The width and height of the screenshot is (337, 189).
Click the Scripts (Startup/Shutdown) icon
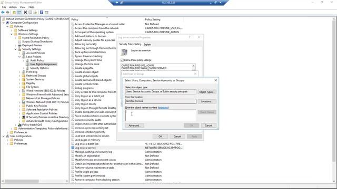pyautogui.click(x=19, y=41)
